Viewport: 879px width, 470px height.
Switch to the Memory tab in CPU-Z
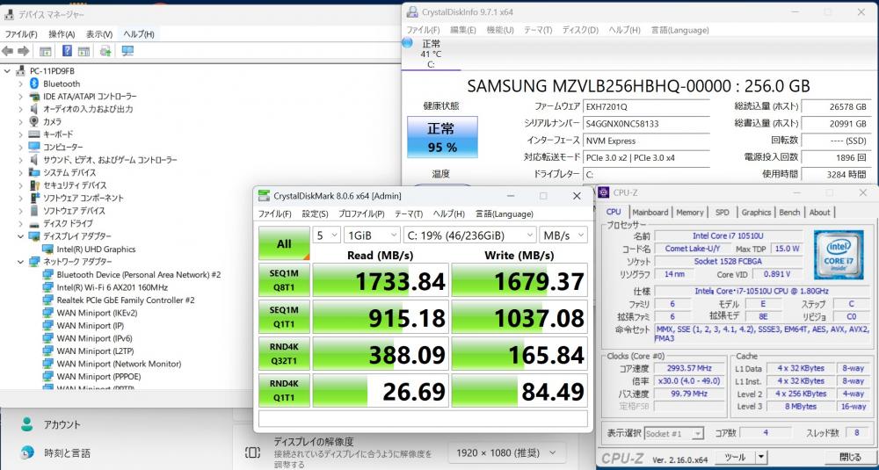pos(689,213)
